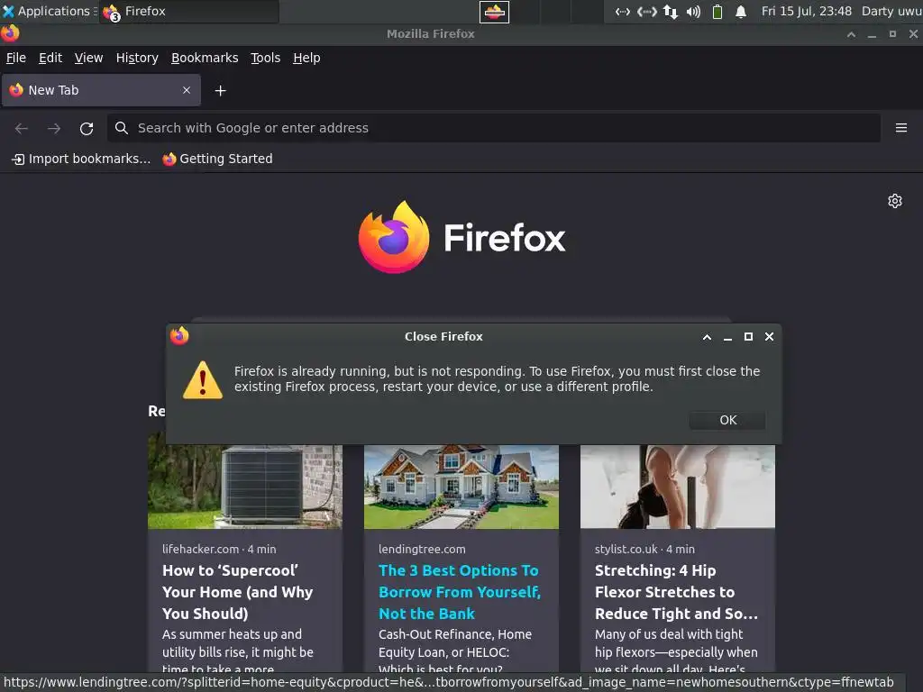The width and height of the screenshot is (923, 692).
Task: Click the Firefox logo on new tab page
Action: click(x=394, y=237)
